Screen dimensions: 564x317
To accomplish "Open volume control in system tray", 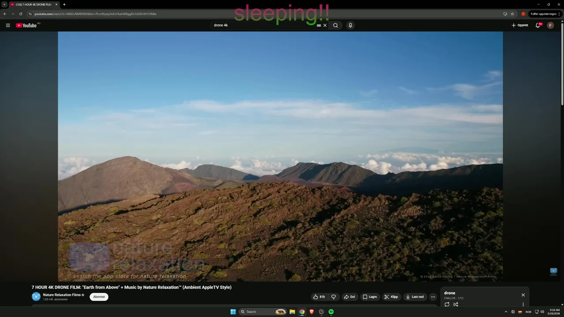I will [x=542, y=312].
